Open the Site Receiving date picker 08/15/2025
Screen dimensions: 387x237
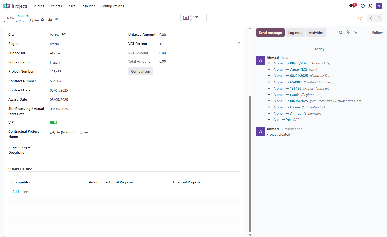[x=85, y=109]
